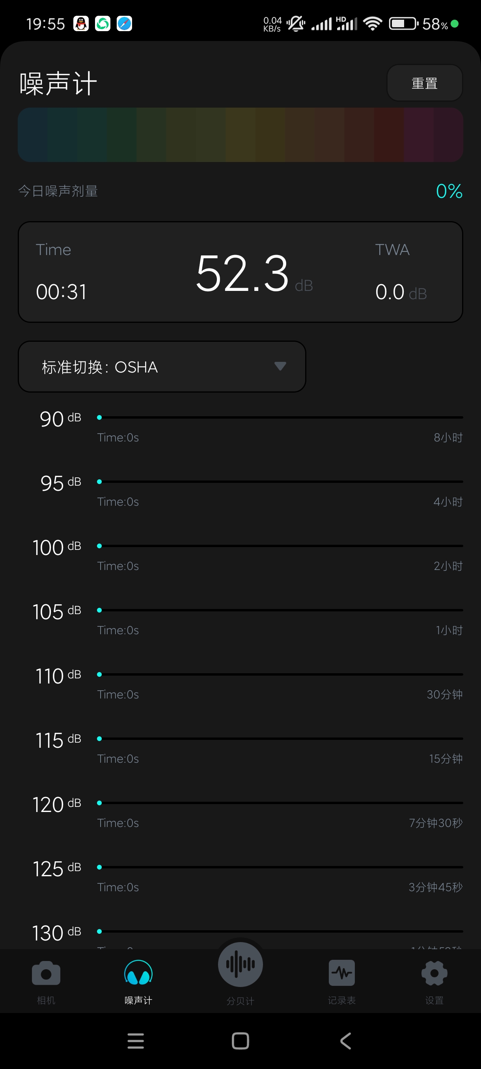Viewport: 481px width, 1069px height.
Task: Tap the Time 00:31 elapsed counter
Action: click(x=62, y=292)
